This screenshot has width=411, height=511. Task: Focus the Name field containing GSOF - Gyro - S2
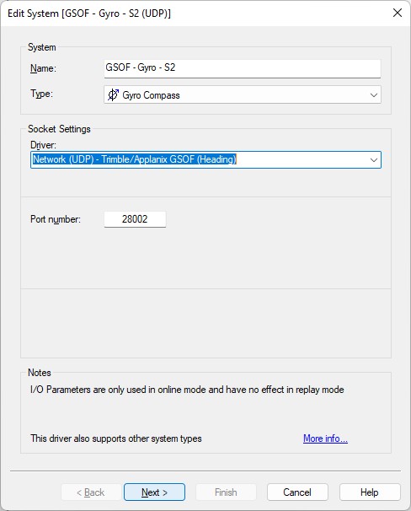242,68
